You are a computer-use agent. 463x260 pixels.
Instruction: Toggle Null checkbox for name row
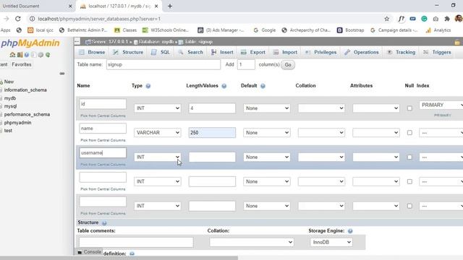point(409,133)
